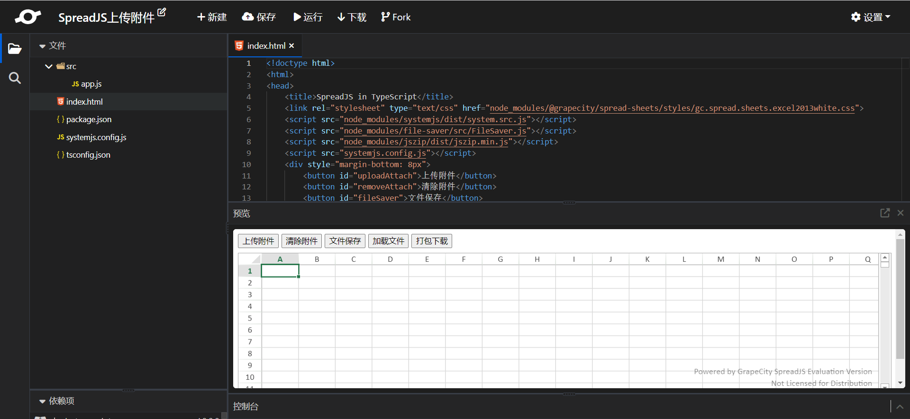Close the preview panel

pos(901,213)
